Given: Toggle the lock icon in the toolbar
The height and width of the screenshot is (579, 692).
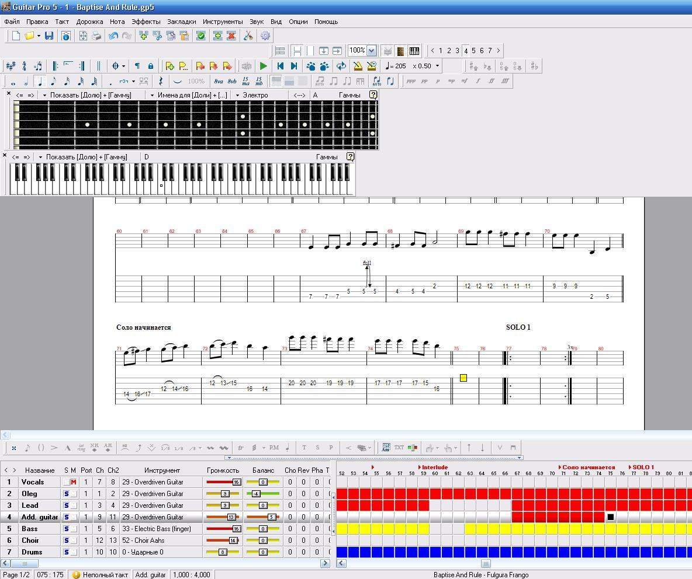Looking at the screenshot, I should coord(150,66).
